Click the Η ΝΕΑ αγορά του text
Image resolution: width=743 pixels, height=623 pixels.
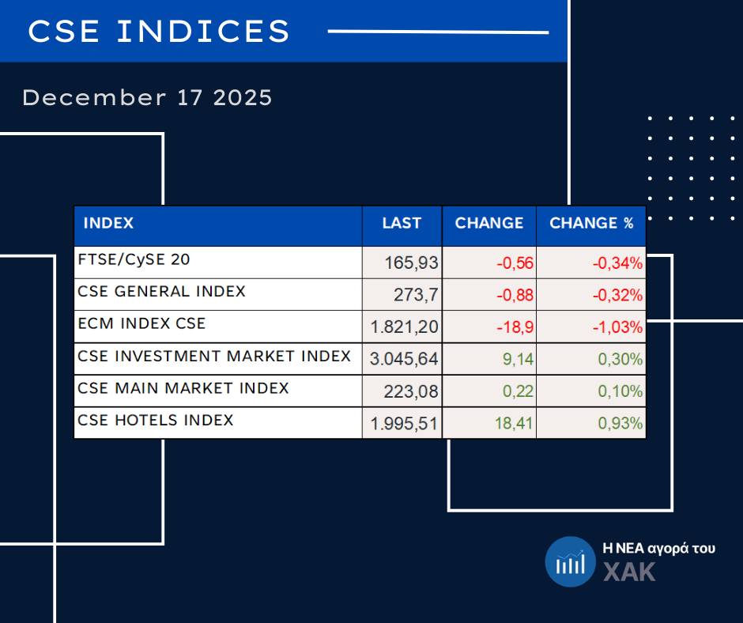(x=659, y=548)
